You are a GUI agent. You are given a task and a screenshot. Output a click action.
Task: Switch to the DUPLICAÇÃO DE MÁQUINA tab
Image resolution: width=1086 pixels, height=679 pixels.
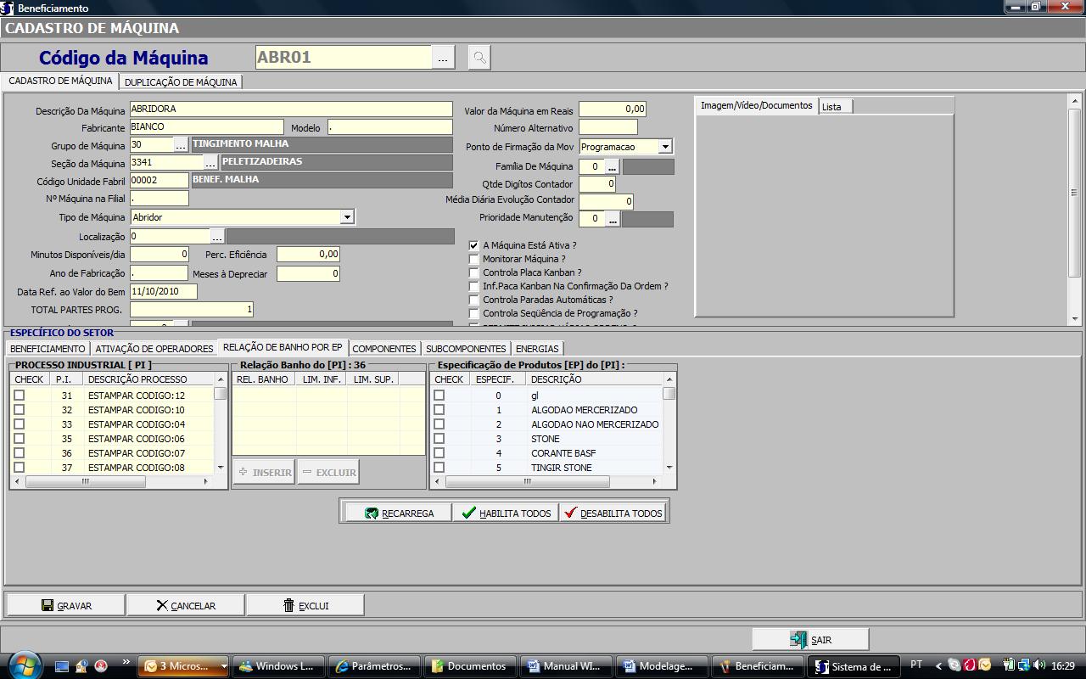181,82
